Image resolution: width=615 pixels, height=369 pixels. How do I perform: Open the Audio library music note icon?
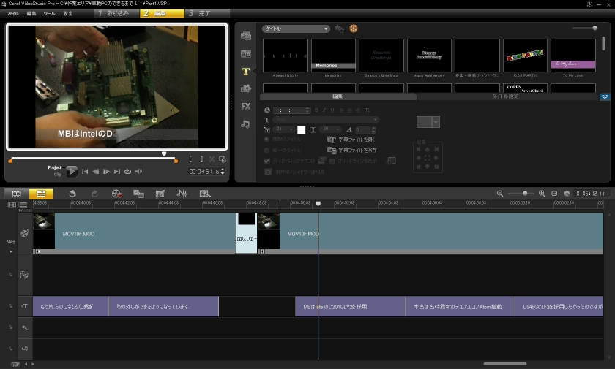click(x=246, y=124)
